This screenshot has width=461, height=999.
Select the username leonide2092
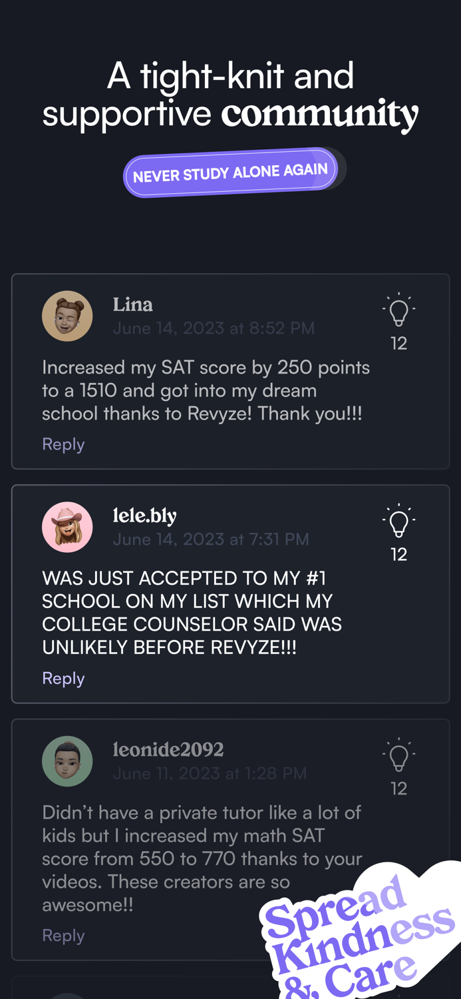(168, 749)
